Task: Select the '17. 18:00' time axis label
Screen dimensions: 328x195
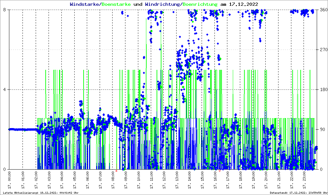Action: [241, 181]
